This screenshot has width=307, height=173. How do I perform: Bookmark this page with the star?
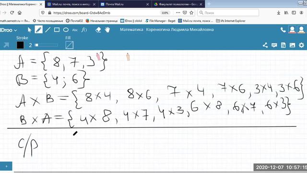tap(191, 13)
